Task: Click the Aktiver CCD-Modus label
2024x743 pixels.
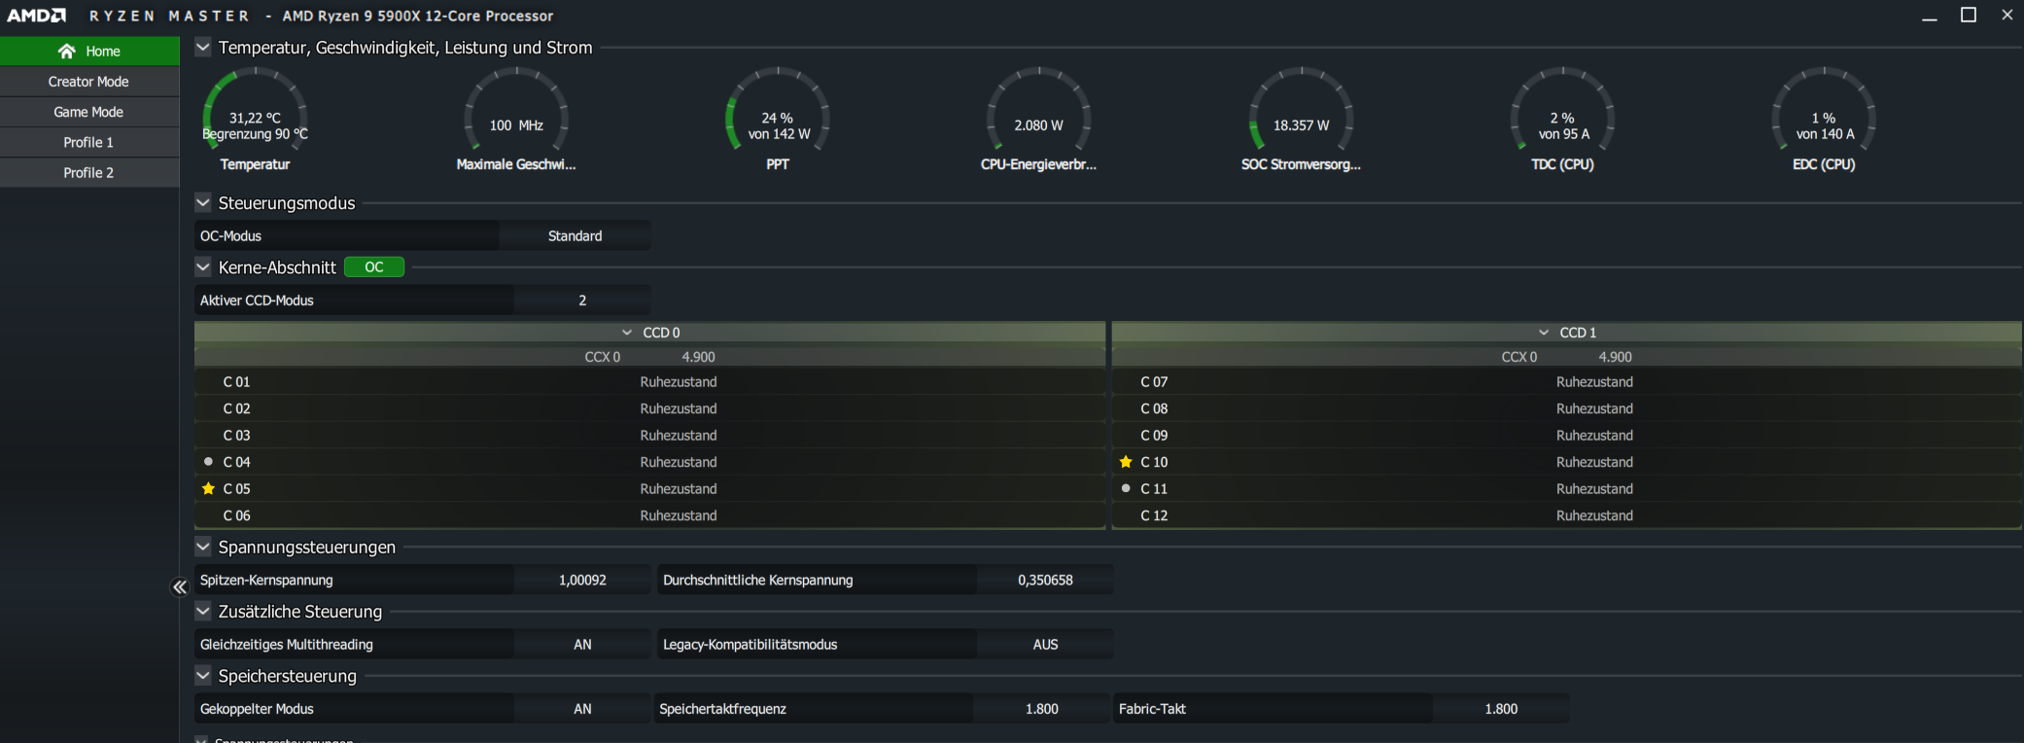Action: (x=257, y=301)
